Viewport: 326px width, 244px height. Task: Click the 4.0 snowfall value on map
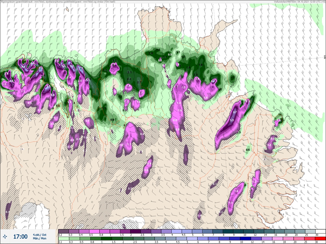coord(11,81)
